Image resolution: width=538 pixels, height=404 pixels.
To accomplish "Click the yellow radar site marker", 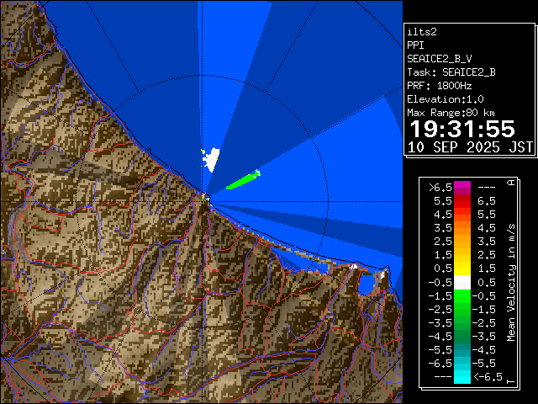I will click(x=203, y=196).
